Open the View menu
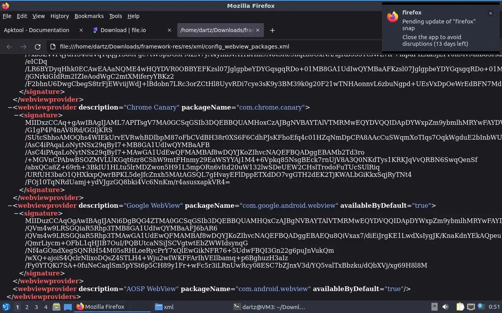 [x=38, y=16]
